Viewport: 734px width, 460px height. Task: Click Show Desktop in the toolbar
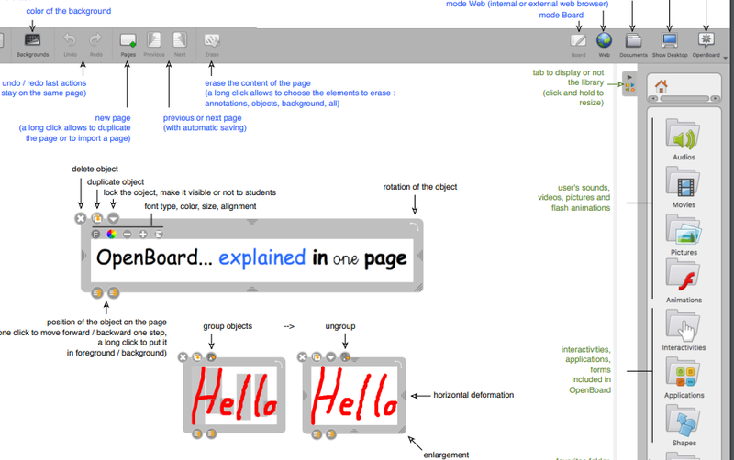point(670,45)
